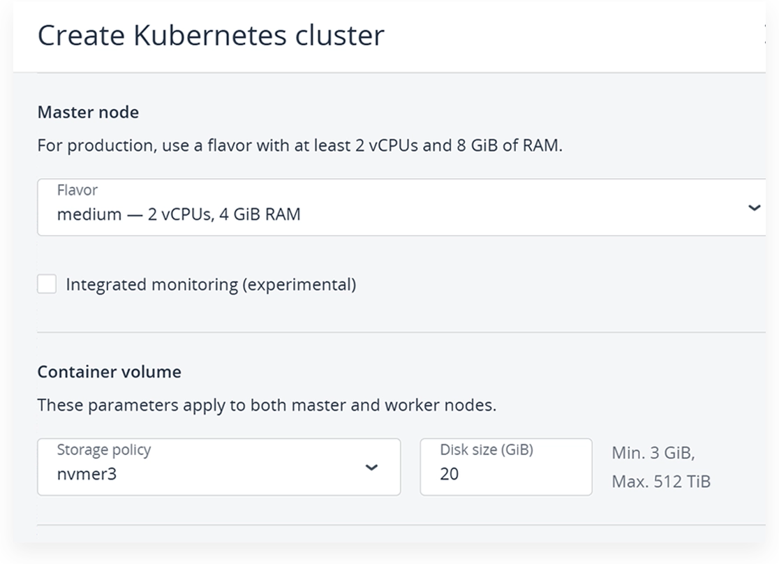Click the "These parameters apply" description text
Screen dimensions: 779x564
point(267,405)
